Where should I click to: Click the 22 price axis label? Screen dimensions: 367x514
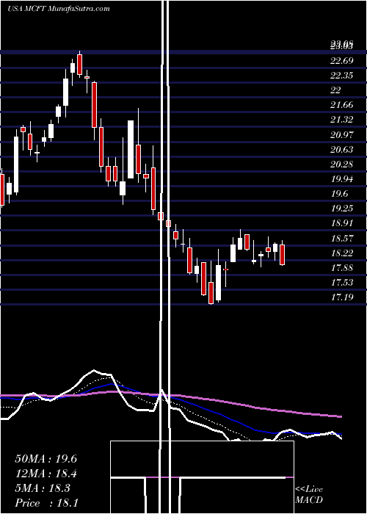tap(335, 90)
